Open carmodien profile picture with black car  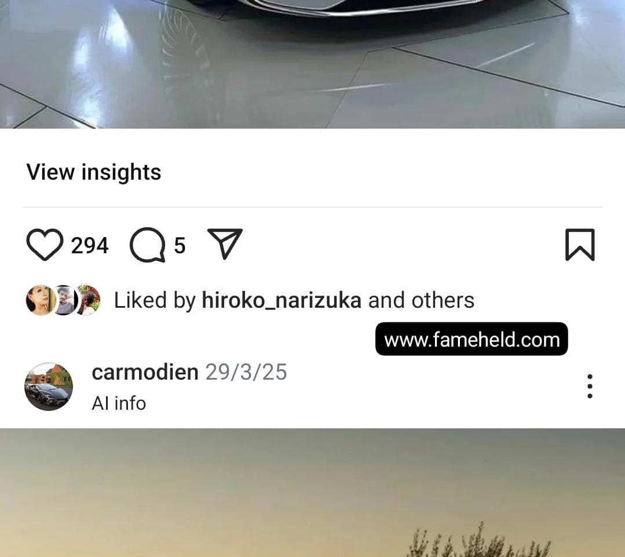click(49, 387)
